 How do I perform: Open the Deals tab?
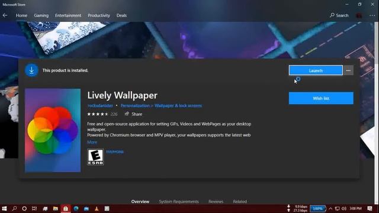pos(121,15)
